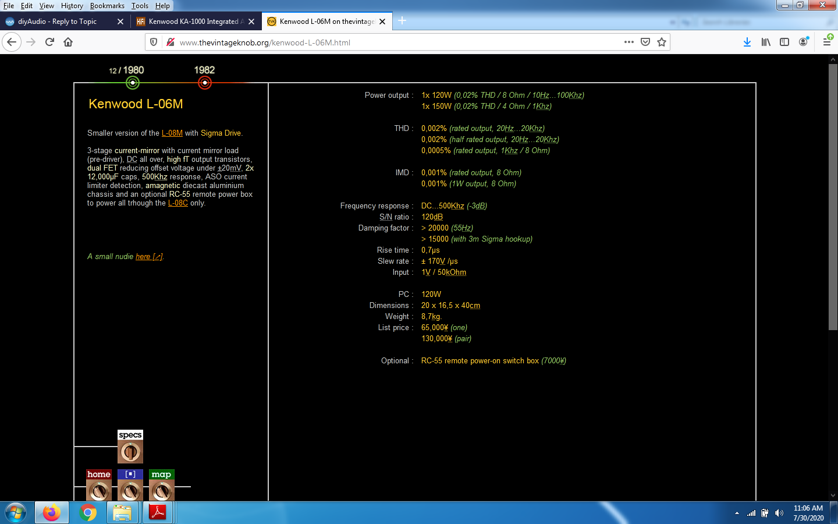Open page actions three-dot menu
The image size is (838, 524).
point(628,42)
